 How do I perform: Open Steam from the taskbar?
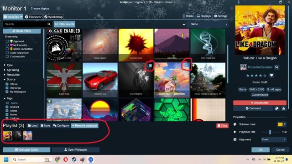click(74, 159)
